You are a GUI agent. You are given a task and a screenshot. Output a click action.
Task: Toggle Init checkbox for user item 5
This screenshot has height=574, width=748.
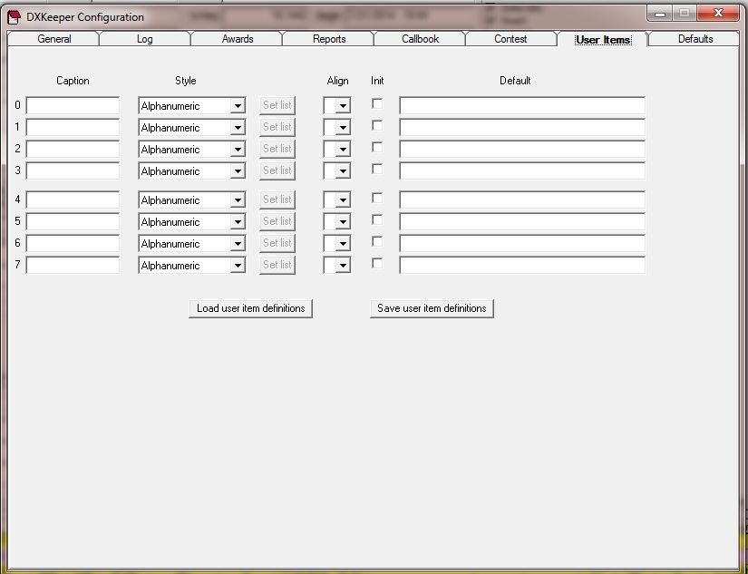click(x=377, y=220)
